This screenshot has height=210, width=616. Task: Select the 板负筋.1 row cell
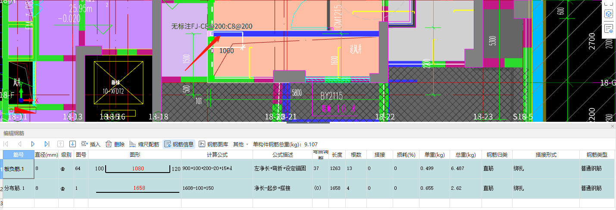(x=19, y=169)
